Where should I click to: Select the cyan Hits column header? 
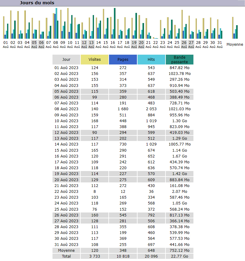(x=151, y=60)
